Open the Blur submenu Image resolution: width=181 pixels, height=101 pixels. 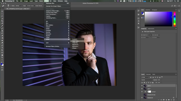click(57, 23)
